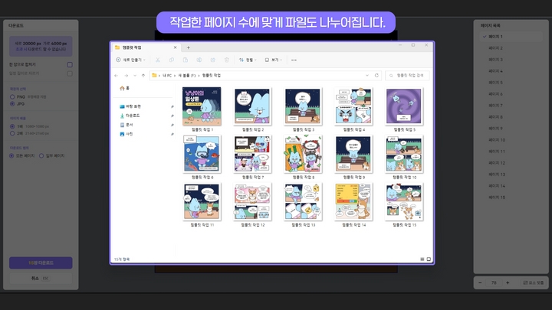This screenshot has height=310, width=552.
Task: Click 내 PC in the address breadcrumb
Action: tap(167, 76)
